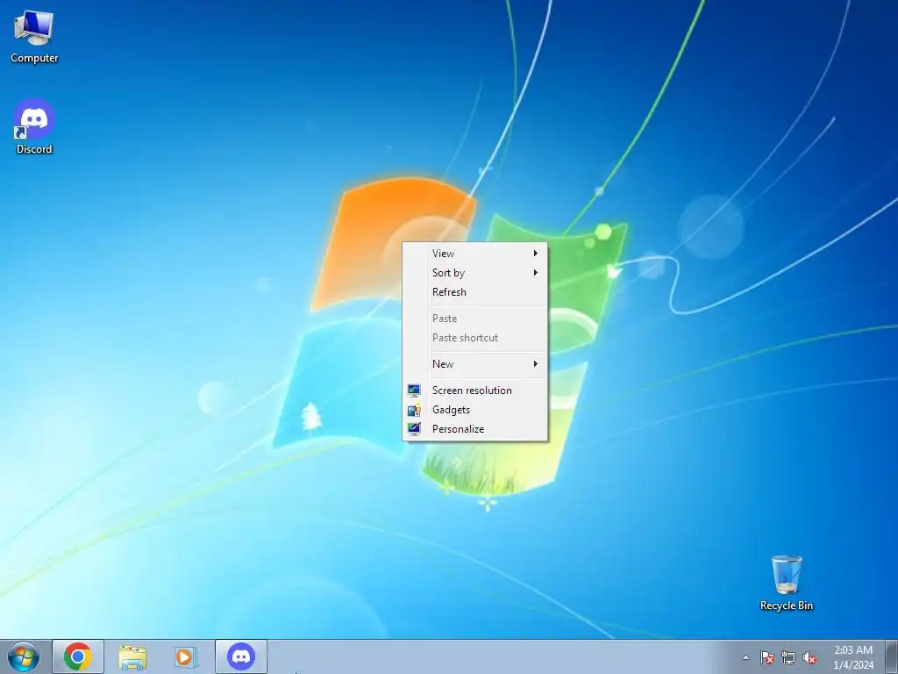Image resolution: width=898 pixels, height=674 pixels.
Task: Choose Refresh in the context menu
Action: coord(474,292)
